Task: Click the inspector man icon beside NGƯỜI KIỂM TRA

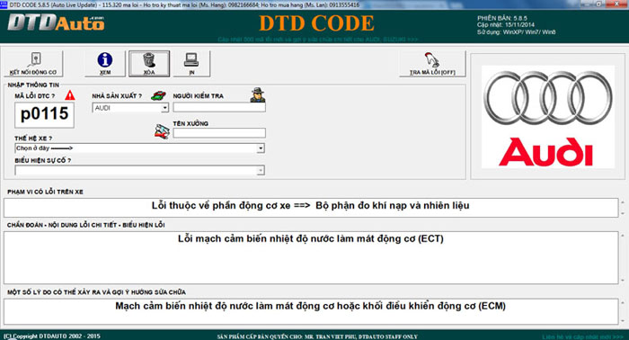Action: tap(258, 94)
